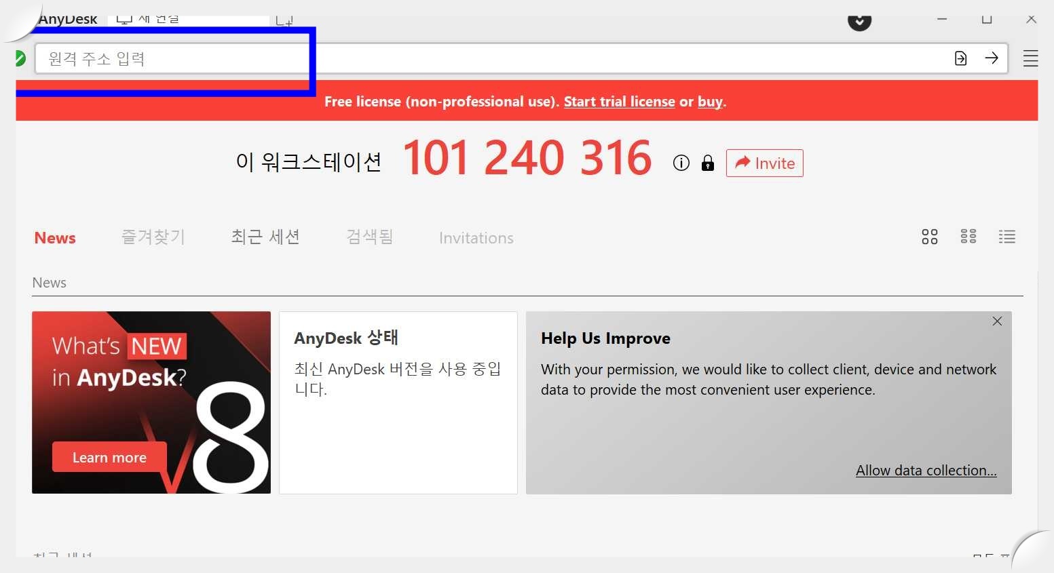This screenshot has height=573, width=1054.
Task: Switch to compact grid view
Action: pyautogui.click(x=968, y=237)
